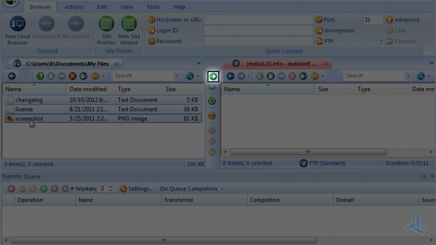Viewport: 436px width, 245px height.
Task: Open the Actions ribbon tab
Action: tap(74, 7)
